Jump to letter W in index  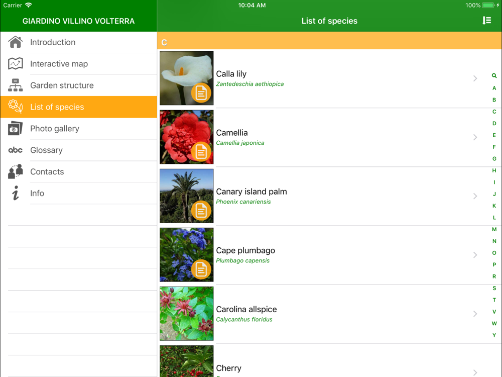coord(494,323)
